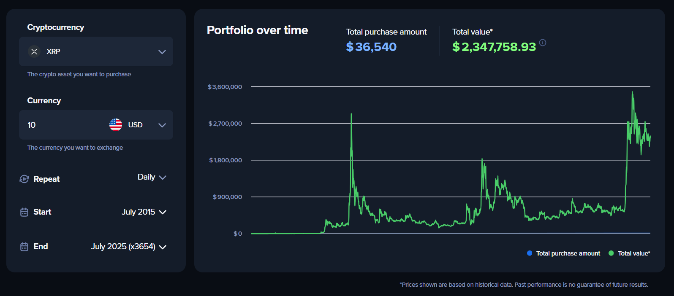The width and height of the screenshot is (674, 296).
Task: Open the Cryptocurrency selection dropdown
Action: click(x=162, y=51)
